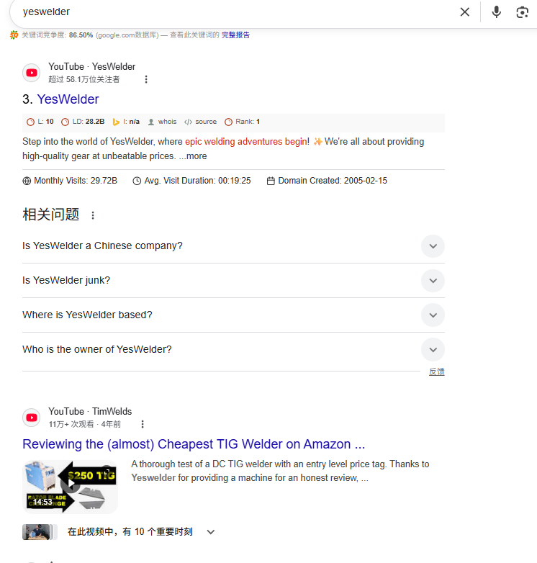This screenshot has height=563, width=537.
Task: Open "Reviewing the (almost) Cheapest TIG Welder" link
Action: [x=194, y=444]
